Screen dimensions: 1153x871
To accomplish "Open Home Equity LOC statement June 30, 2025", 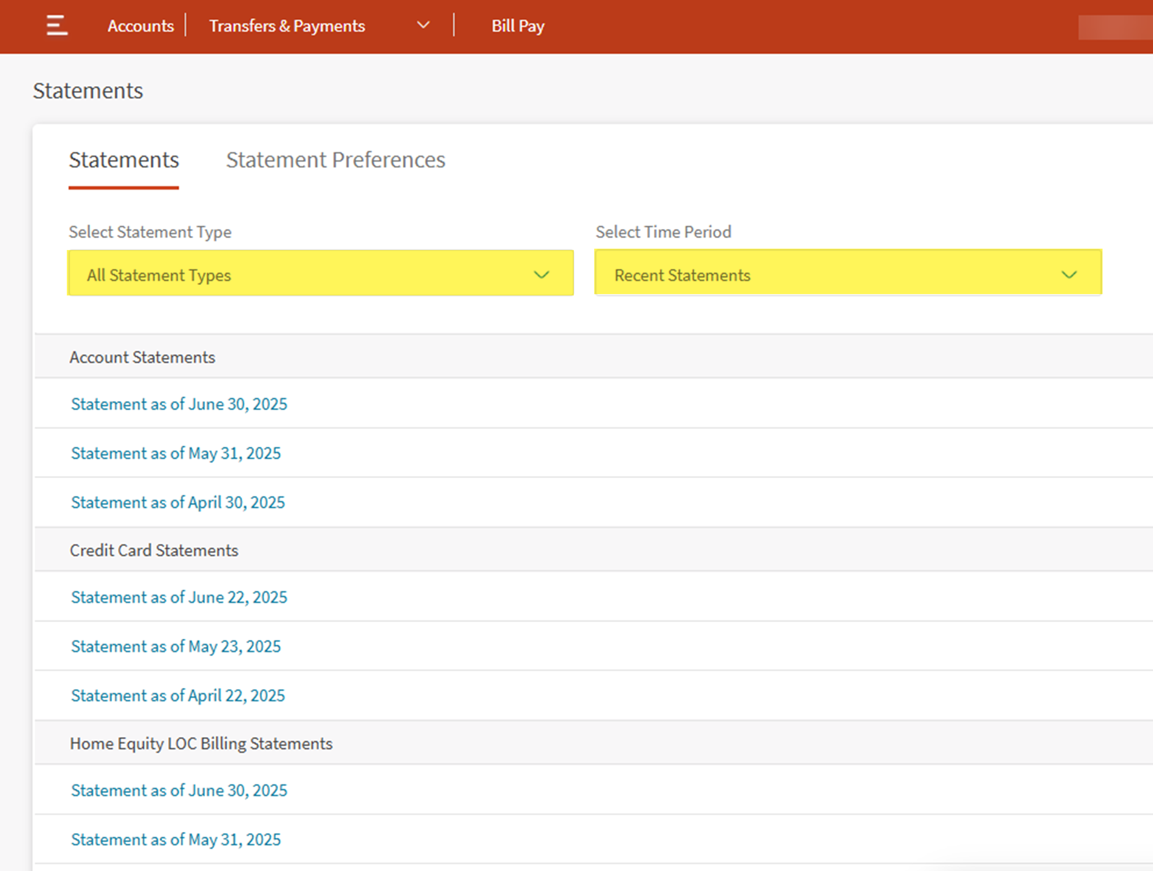I will click(179, 791).
